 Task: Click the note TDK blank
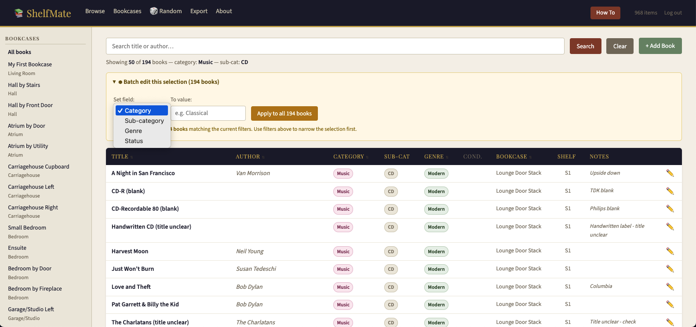pyautogui.click(x=601, y=190)
